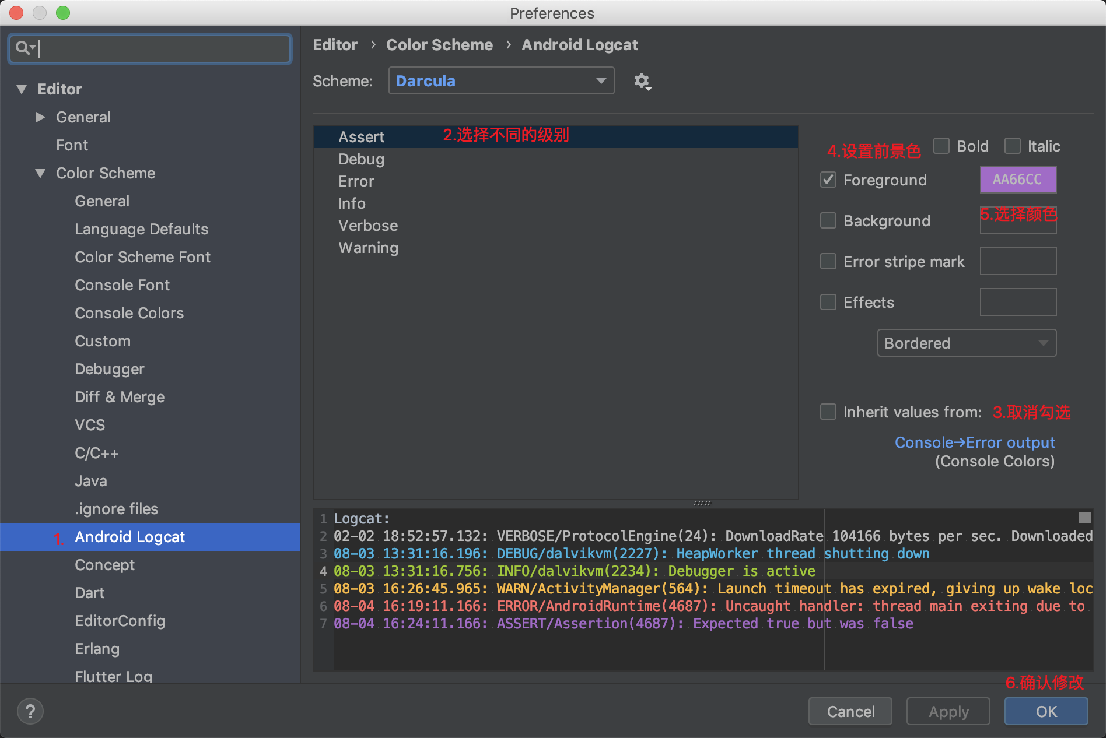This screenshot has width=1106, height=738.
Task: Expand the General node under Editor
Action: [x=40, y=117]
